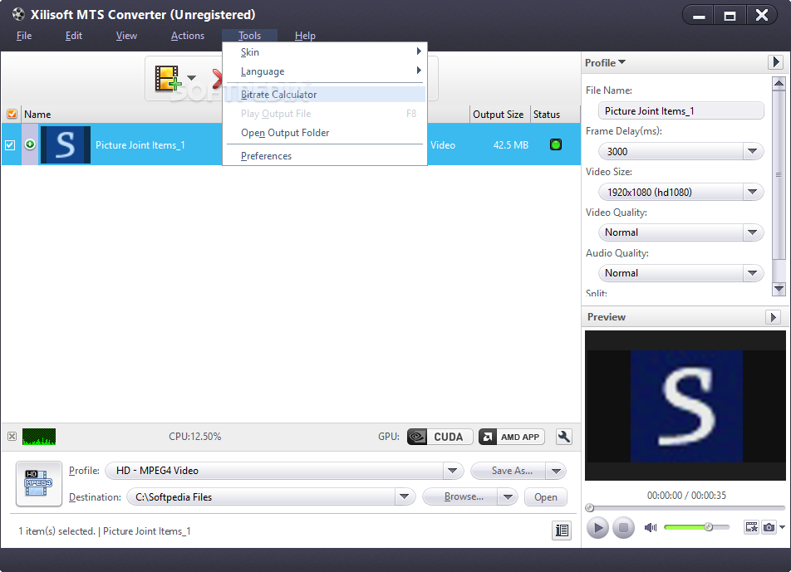Click the Open destination button
Screen dimensions: 791x572
pos(546,497)
